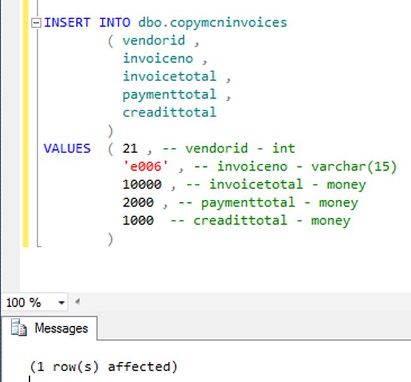
Task: Click the VALUES keyword
Action: point(67,149)
